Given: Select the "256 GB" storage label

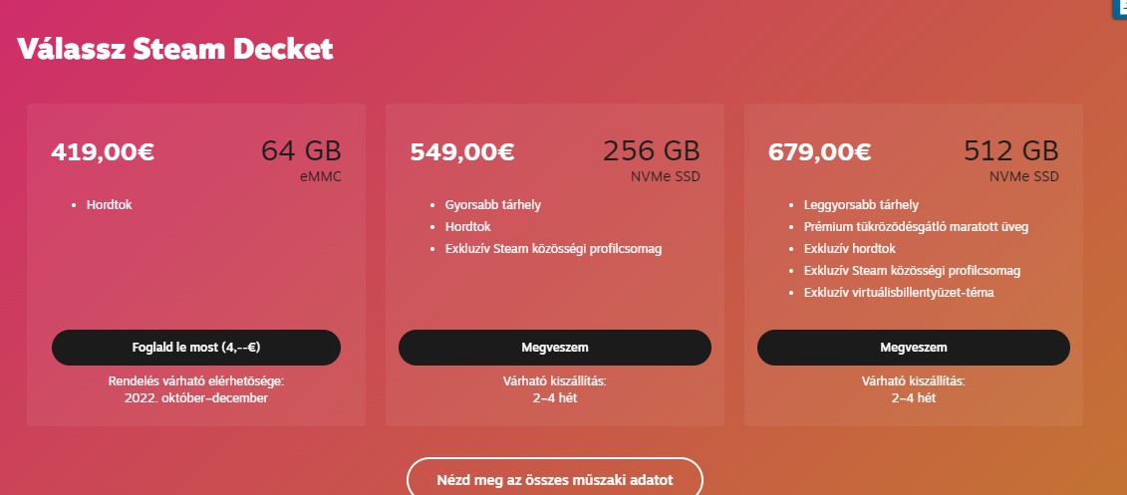Looking at the screenshot, I should pos(651,151).
